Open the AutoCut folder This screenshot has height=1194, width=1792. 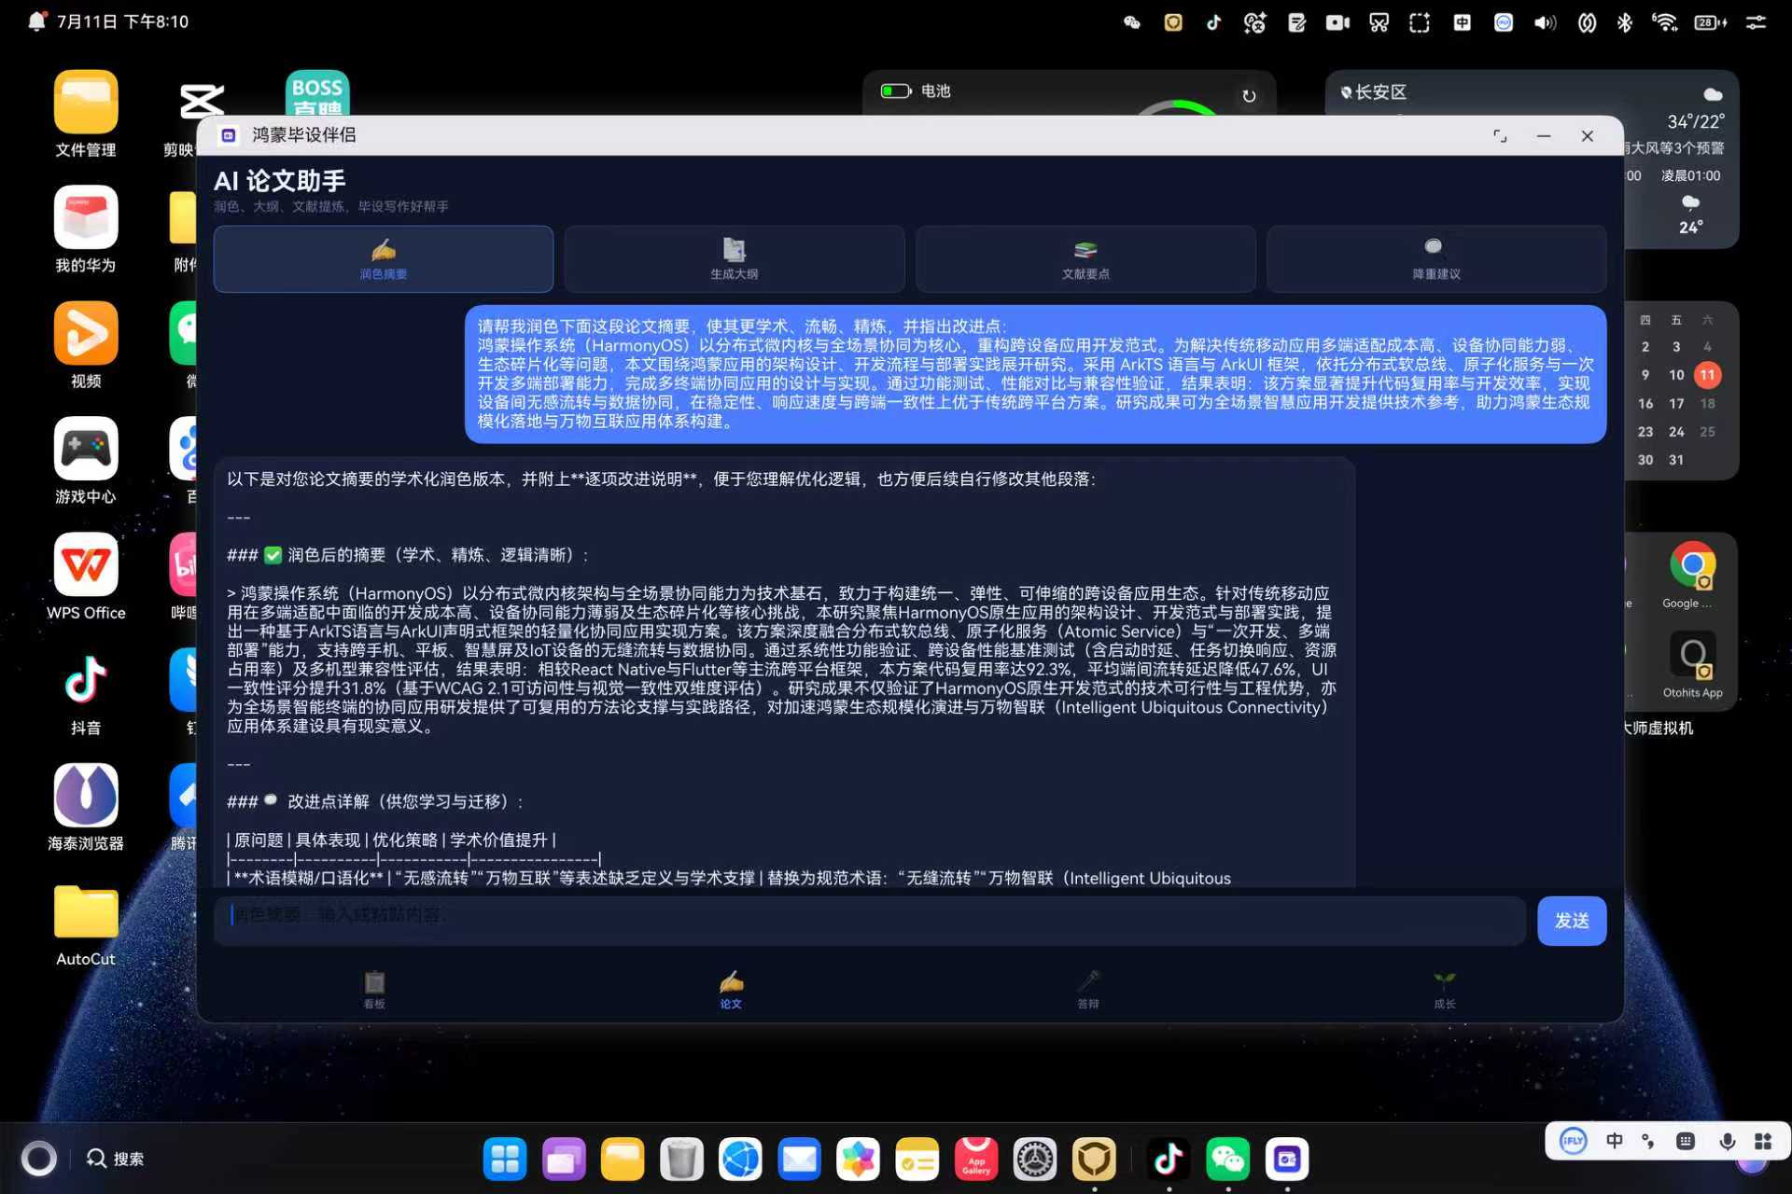[x=86, y=923]
